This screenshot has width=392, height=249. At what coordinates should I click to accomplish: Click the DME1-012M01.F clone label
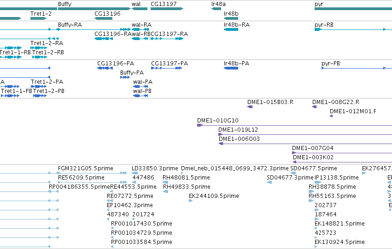[353, 111]
